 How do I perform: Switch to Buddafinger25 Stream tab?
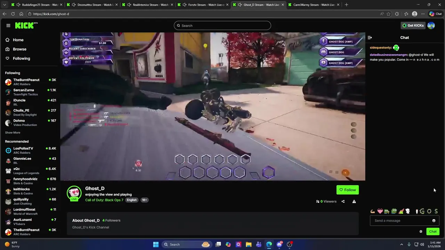tap(36, 5)
